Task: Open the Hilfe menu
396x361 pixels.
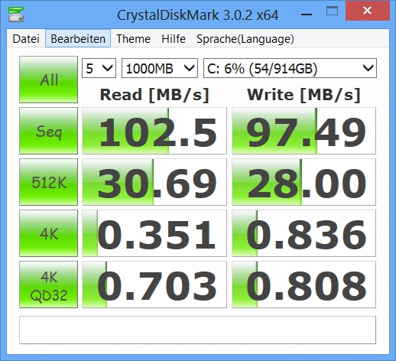Action: pyautogui.click(x=174, y=39)
